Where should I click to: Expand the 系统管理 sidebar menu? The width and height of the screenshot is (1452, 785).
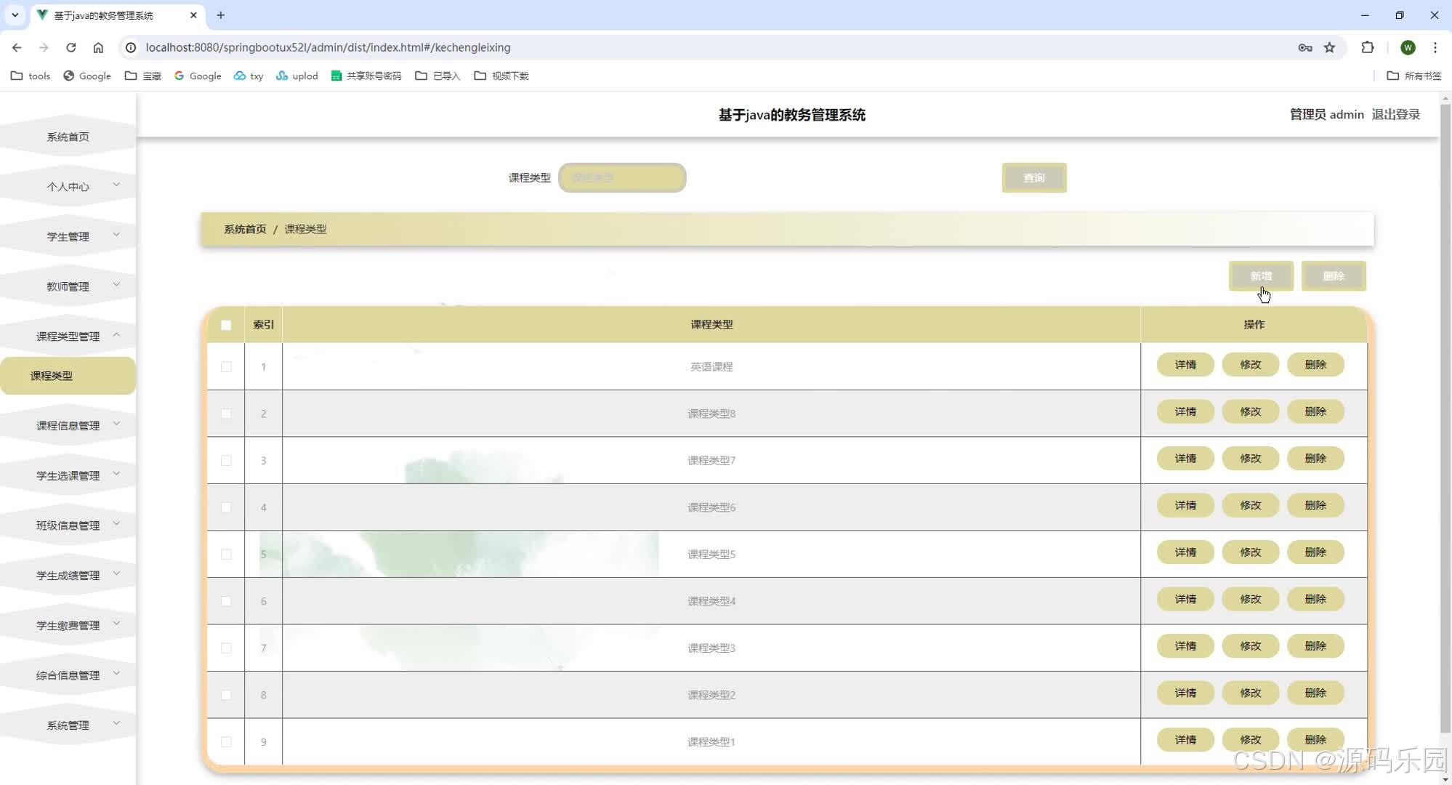[x=68, y=725]
